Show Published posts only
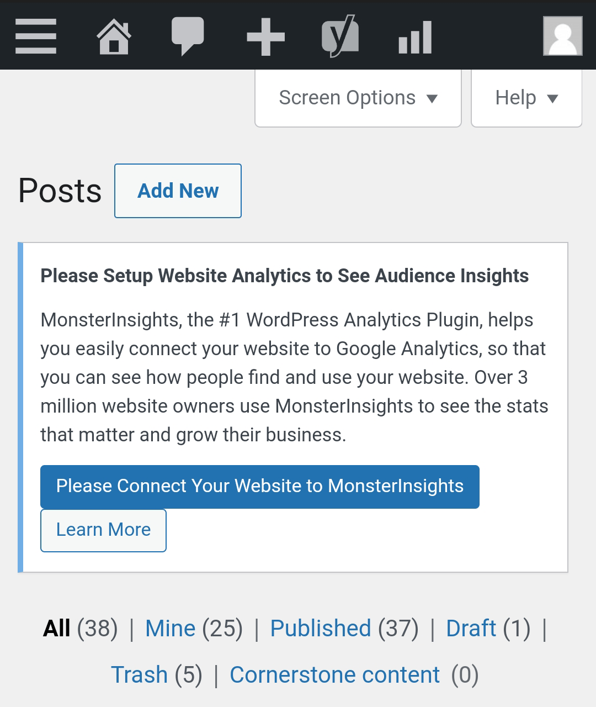The width and height of the screenshot is (596, 707). pyautogui.click(x=320, y=629)
